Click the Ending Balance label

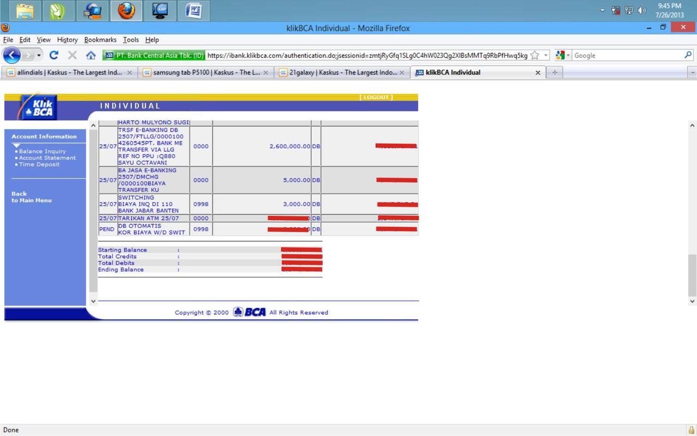(121, 270)
